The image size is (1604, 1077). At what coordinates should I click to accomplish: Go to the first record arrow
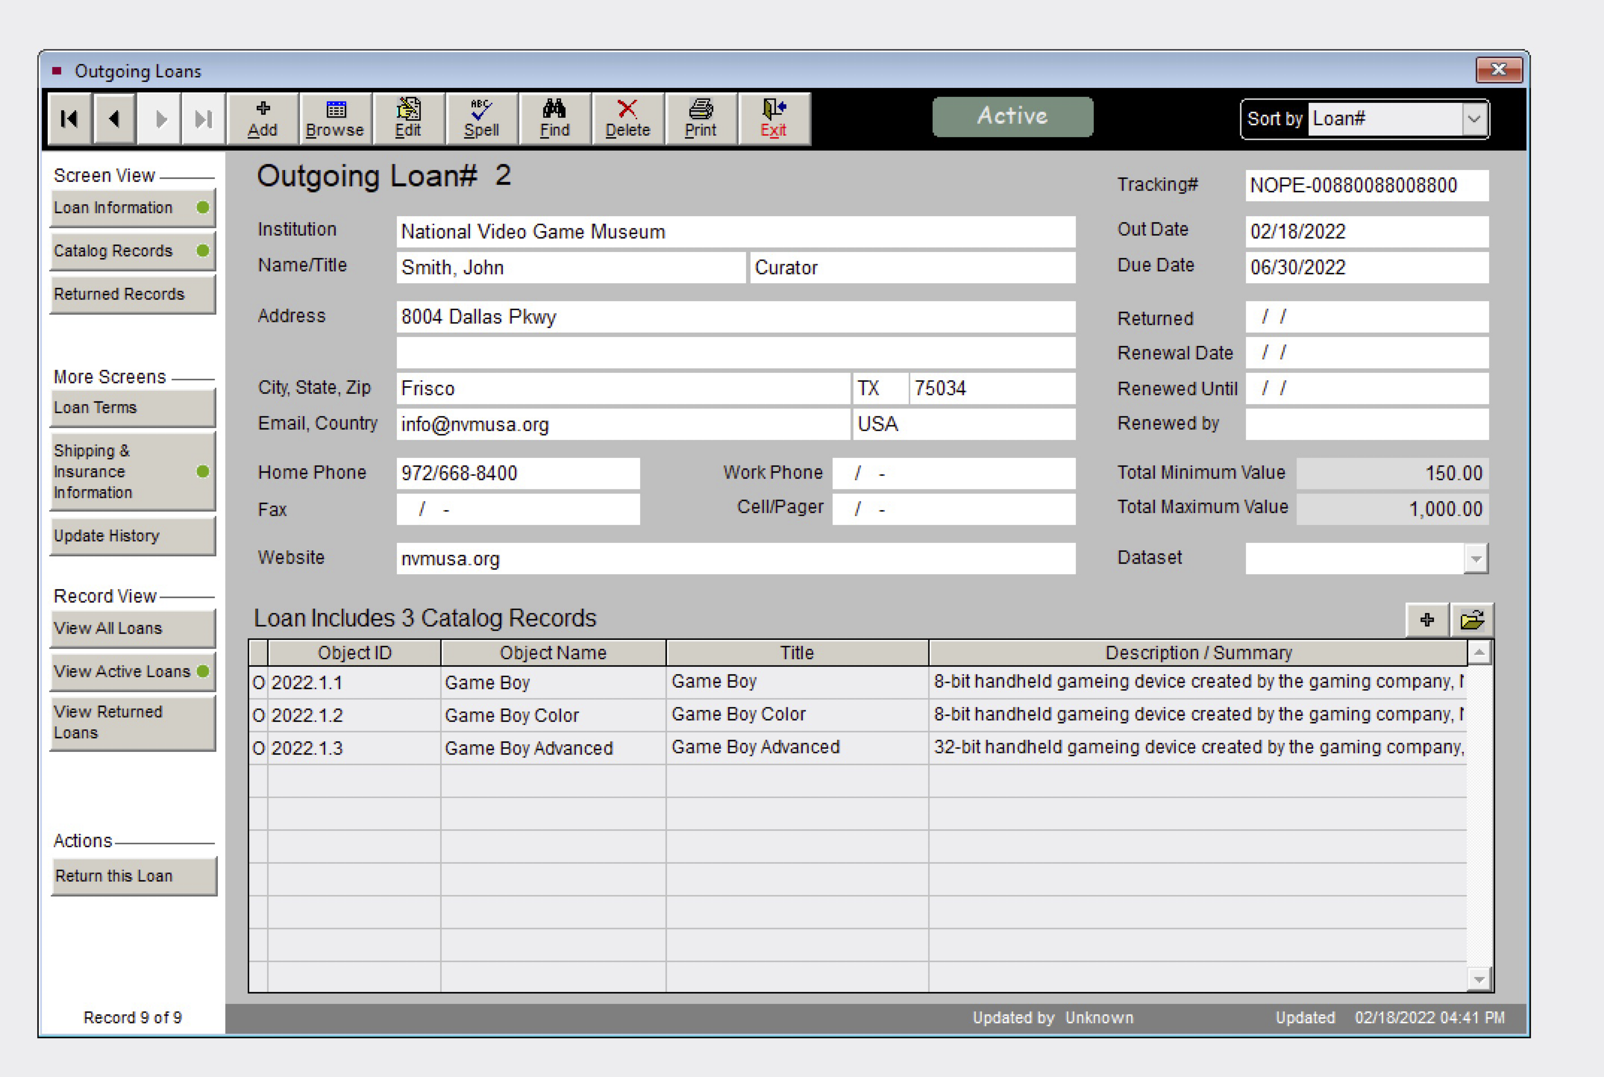click(69, 119)
